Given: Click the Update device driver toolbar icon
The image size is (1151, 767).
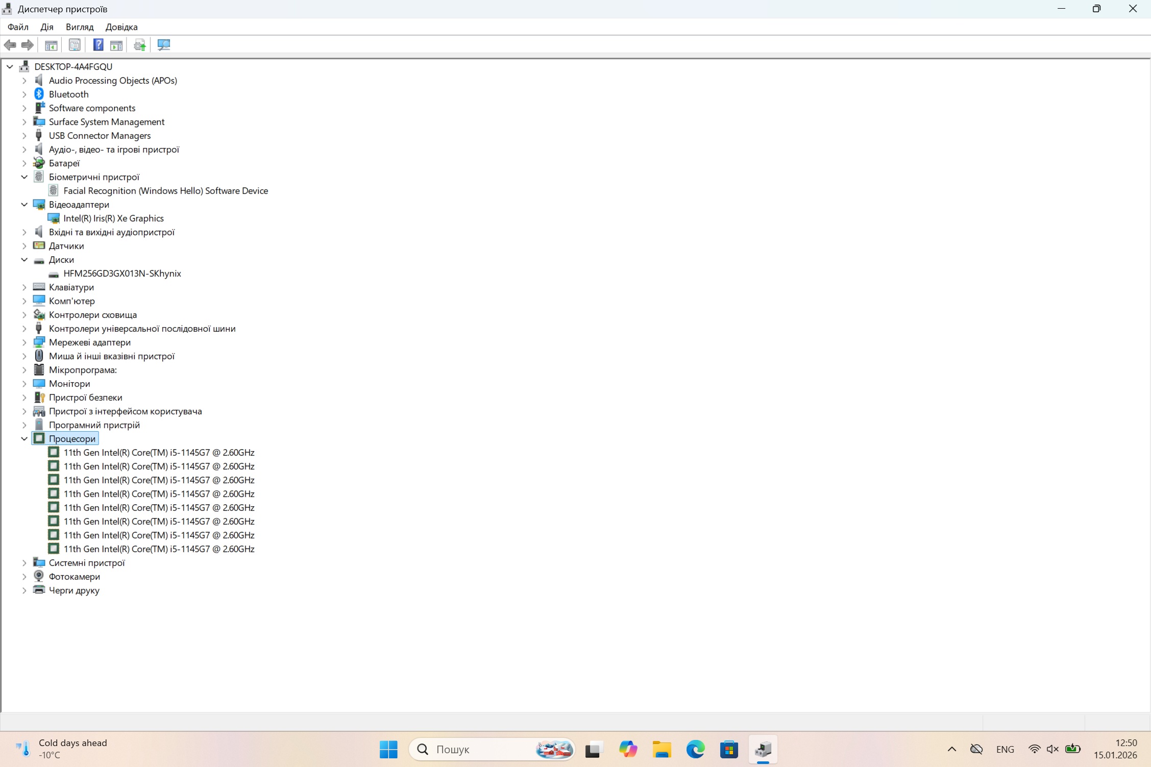Looking at the screenshot, I should [x=139, y=45].
